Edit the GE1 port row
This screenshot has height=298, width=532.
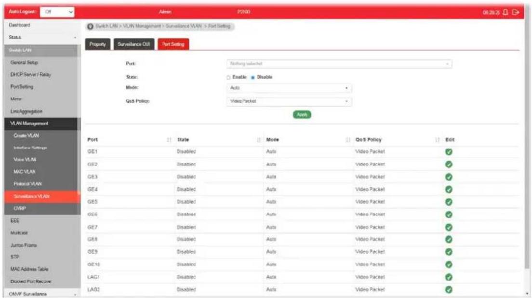tap(449, 152)
